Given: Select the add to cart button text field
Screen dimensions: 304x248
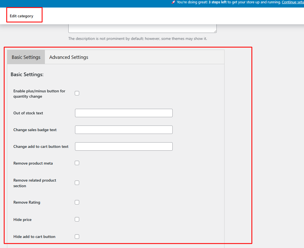Looking at the screenshot, I should click(124, 146).
